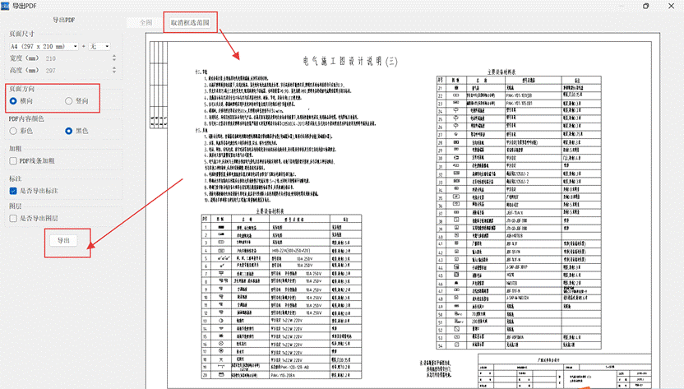Check the 是否导出图层 checkbox
The image size is (684, 389).
[x=13, y=218]
